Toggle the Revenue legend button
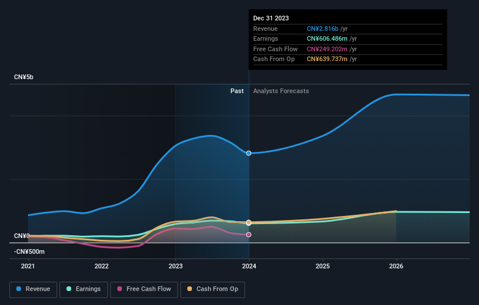The height and width of the screenshot is (305, 479). (33, 289)
